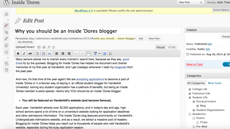Viewport: 230px width, 129px height.
Task: Open the Posts pushpin icon in sidebar
Action: (6, 25)
